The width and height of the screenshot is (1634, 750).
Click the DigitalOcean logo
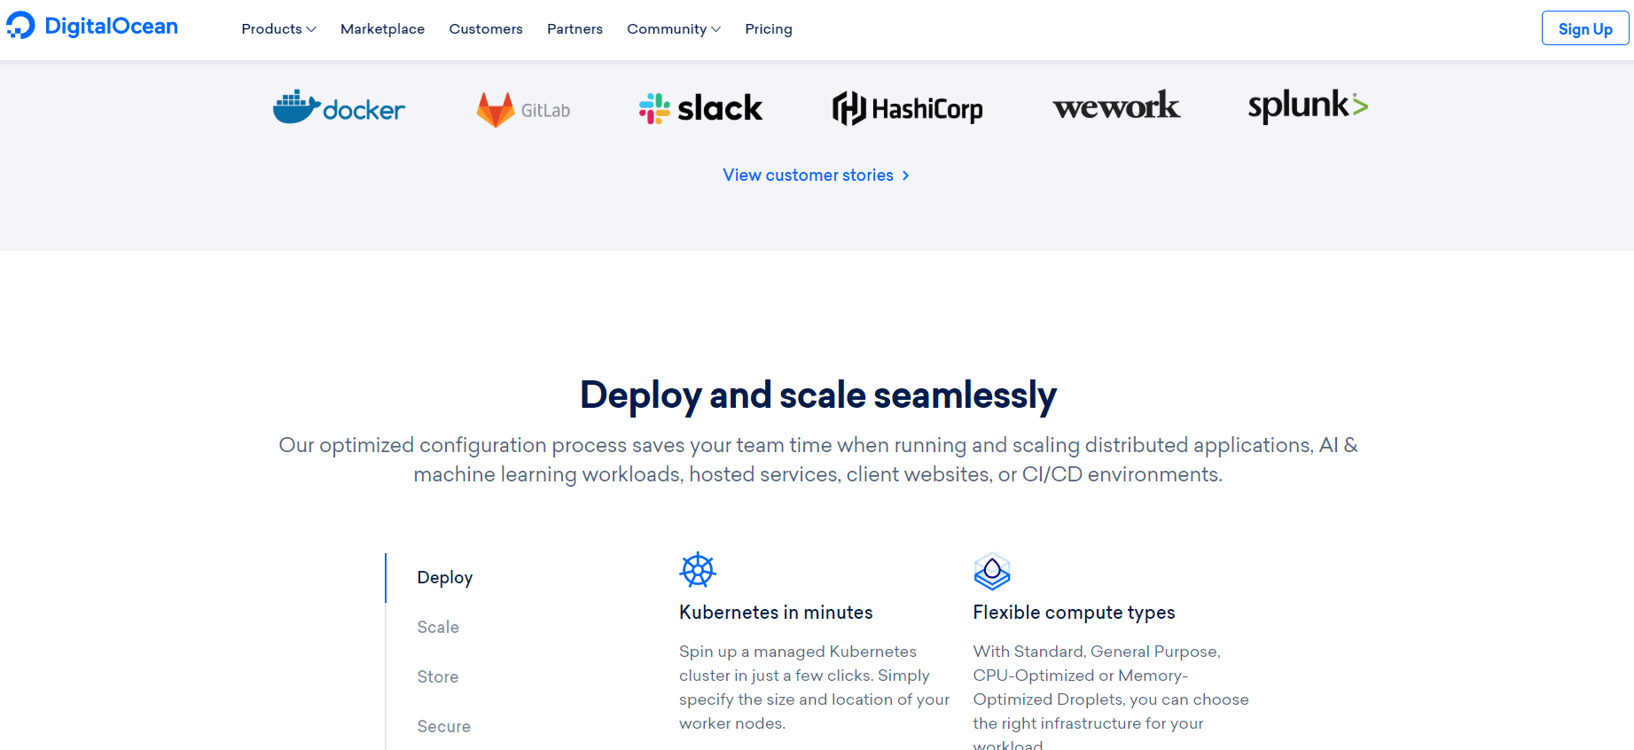click(92, 27)
